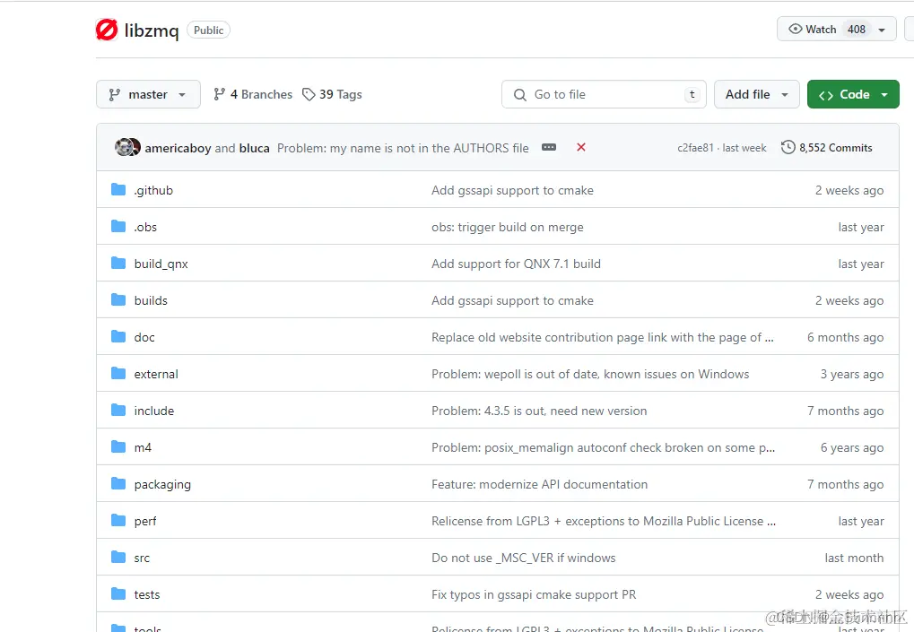Open the .github folder
The width and height of the screenshot is (914, 632).
pos(153,190)
